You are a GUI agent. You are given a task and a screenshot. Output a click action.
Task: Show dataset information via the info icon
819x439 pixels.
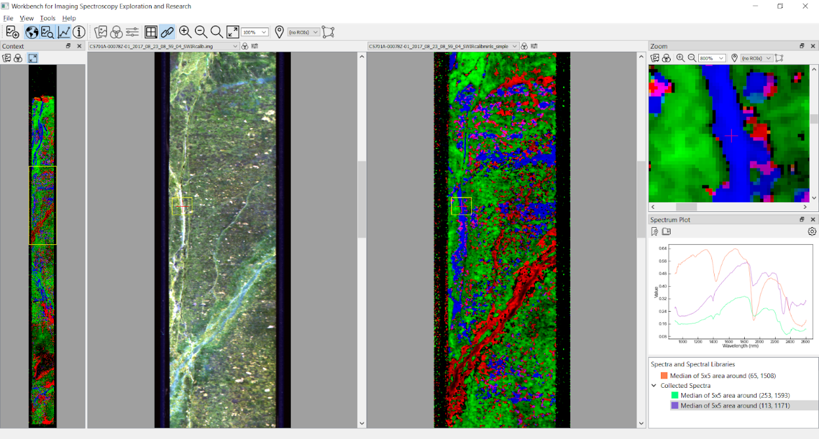79,32
